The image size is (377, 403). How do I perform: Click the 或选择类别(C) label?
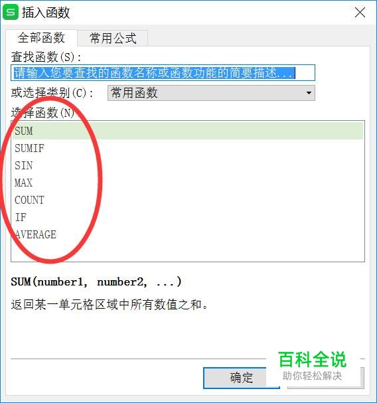[52, 93]
